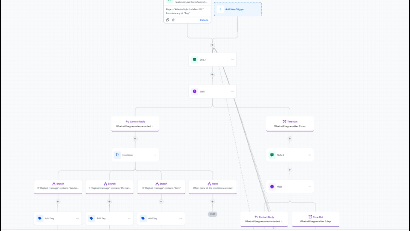The width and height of the screenshot is (410, 231).
Task: Add a step between Time Out and SMS 3
Action: [290, 139]
